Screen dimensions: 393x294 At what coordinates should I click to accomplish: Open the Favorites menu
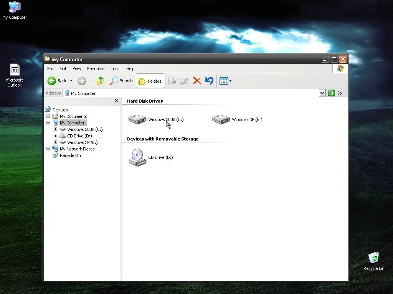[x=96, y=69]
